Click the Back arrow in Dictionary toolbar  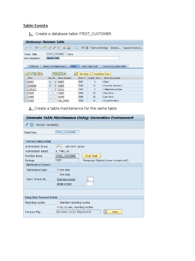(x=26, y=48)
